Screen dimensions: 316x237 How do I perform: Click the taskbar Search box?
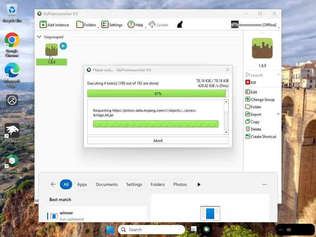[151, 230]
